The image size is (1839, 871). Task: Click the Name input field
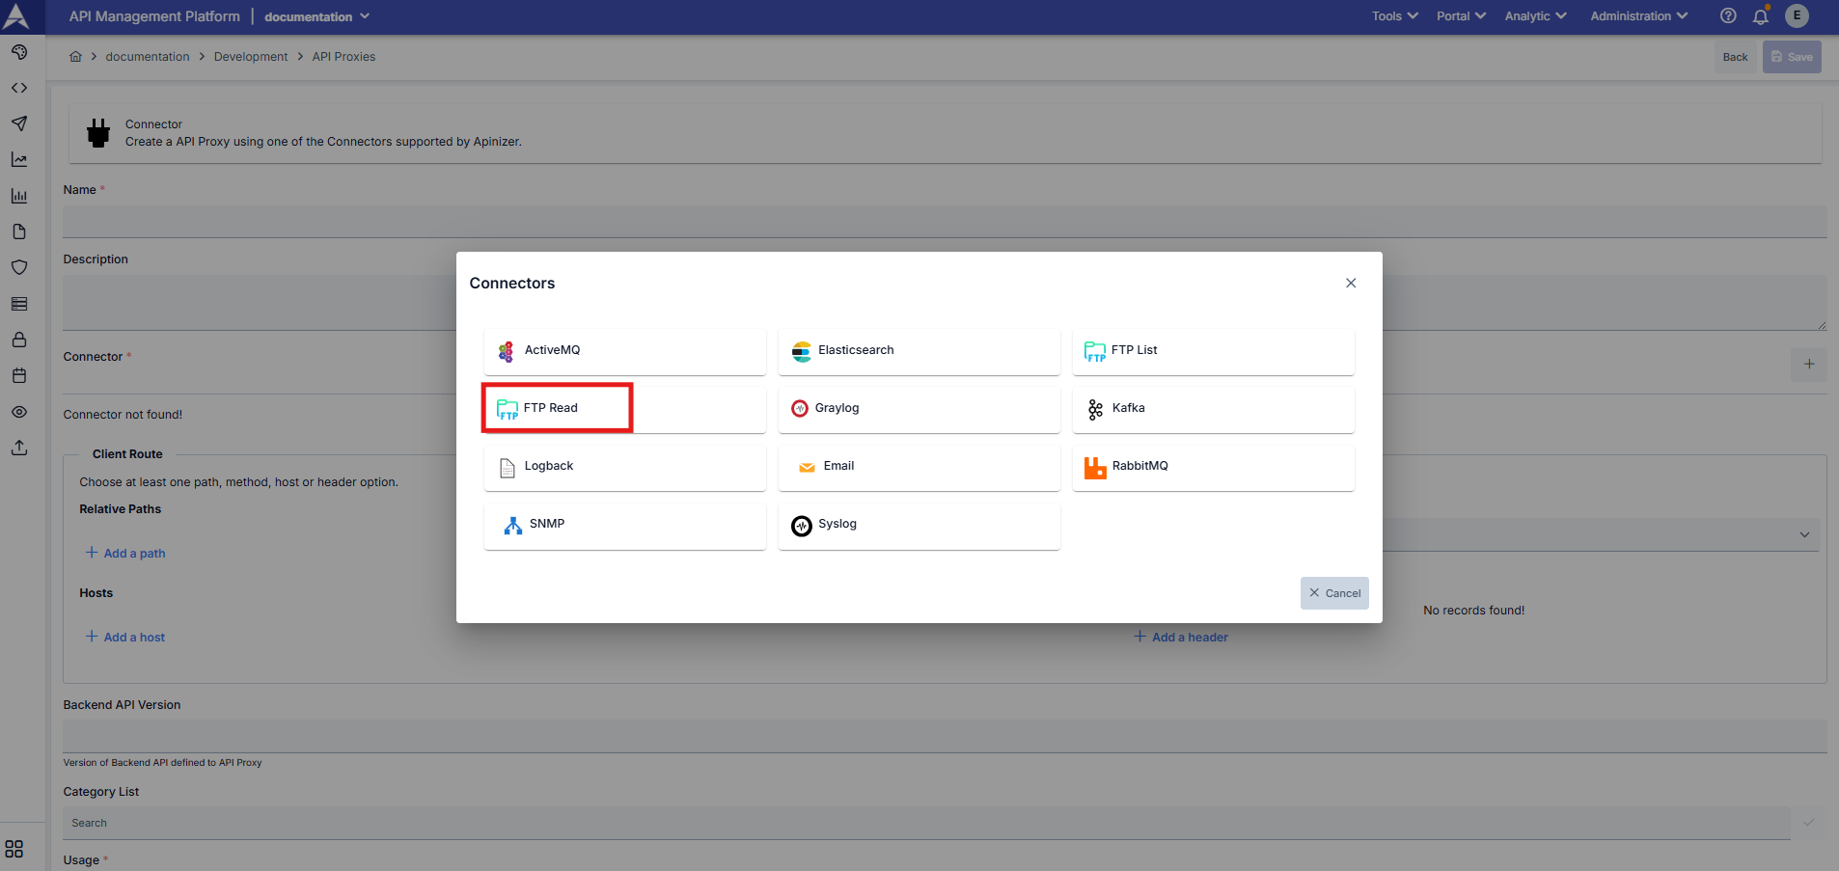click(x=945, y=221)
